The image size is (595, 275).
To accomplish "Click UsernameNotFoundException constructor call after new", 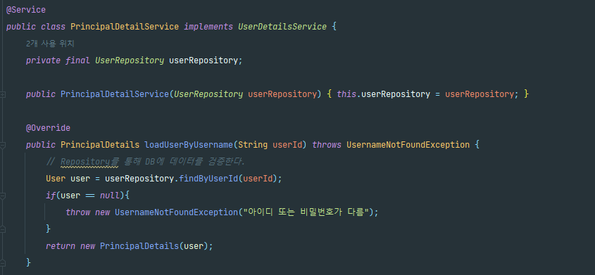I will [176, 212].
